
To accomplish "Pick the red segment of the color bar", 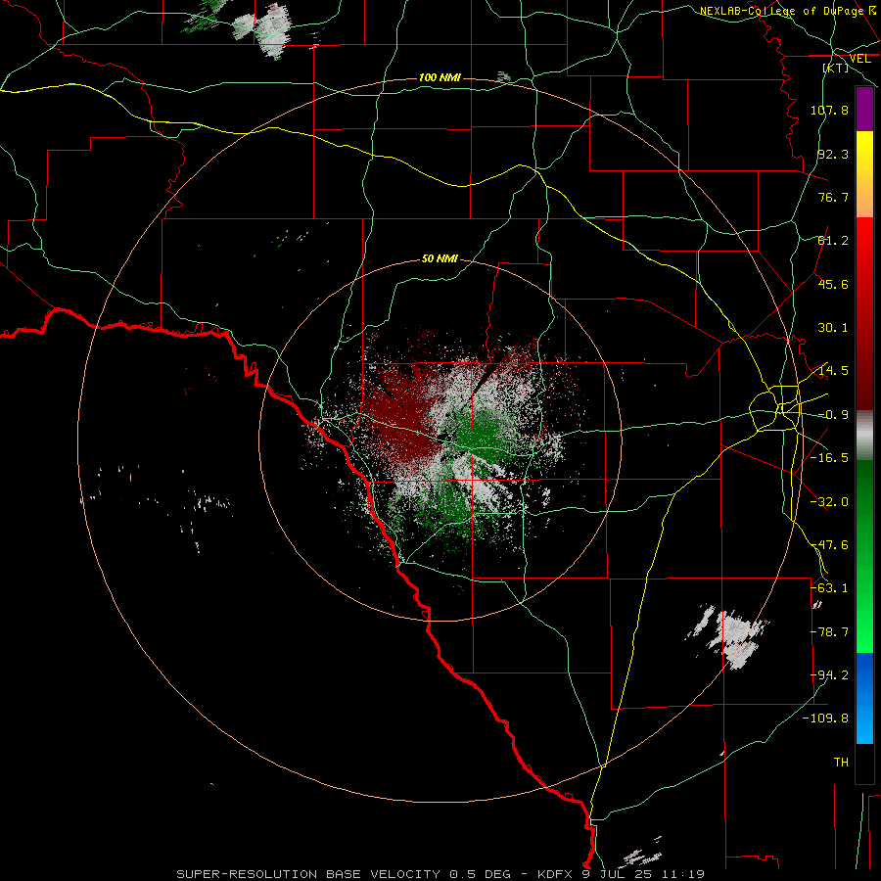I will [864, 313].
